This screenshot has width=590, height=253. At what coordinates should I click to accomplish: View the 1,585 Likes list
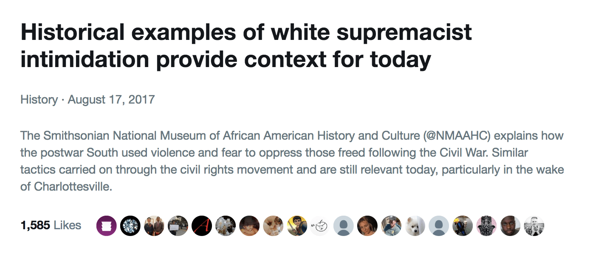[51, 225]
